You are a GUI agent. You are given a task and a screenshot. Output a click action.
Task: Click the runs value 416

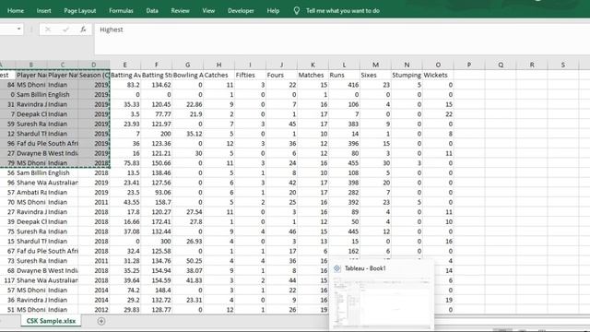click(344, 85)
